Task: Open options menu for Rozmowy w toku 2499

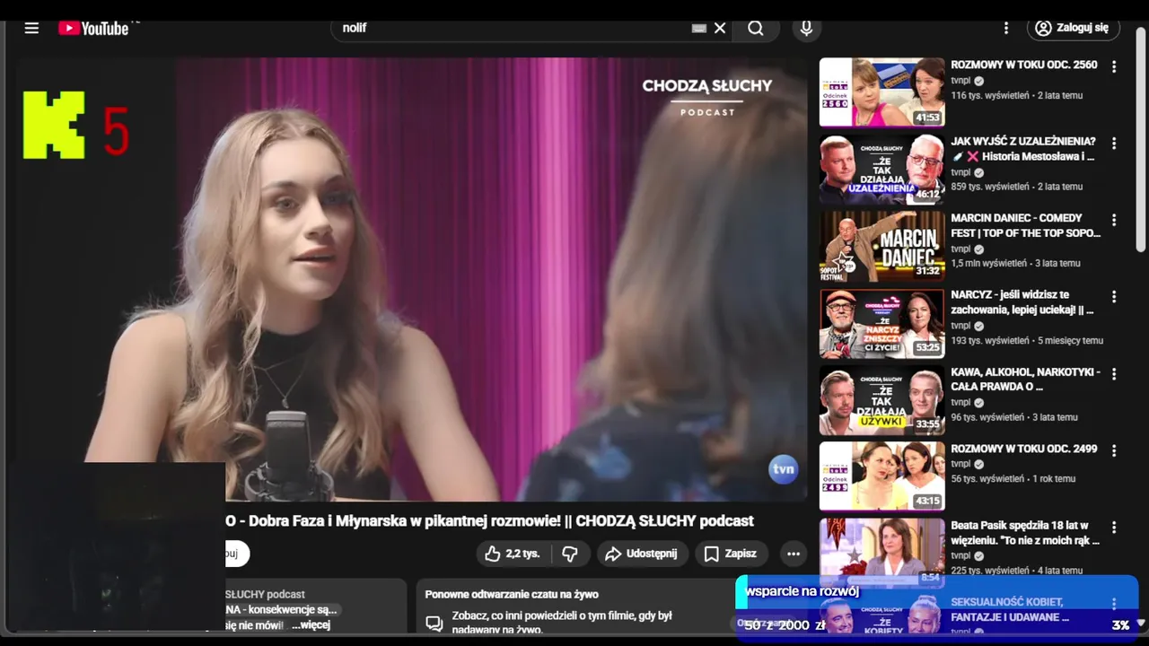Action: pyautogui.click(x=1114, y=450)
